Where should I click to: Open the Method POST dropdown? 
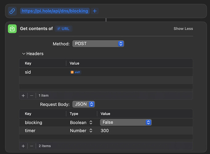(98, 44)
